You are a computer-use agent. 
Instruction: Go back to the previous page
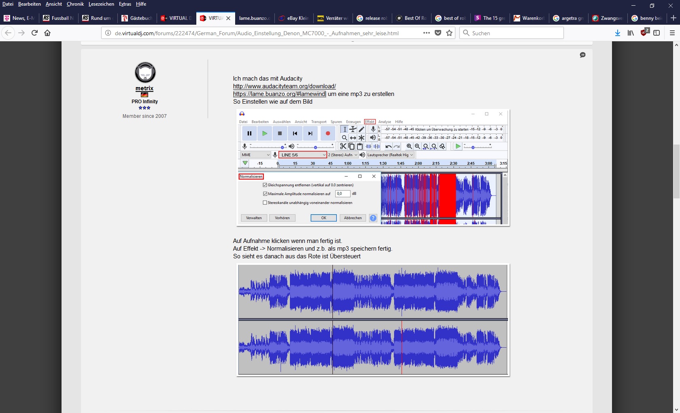coord(8,33)
